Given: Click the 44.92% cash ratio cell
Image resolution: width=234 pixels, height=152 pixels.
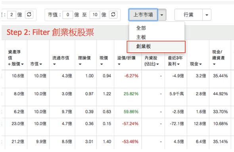Looking at the screenshot, I should point(221,94).
